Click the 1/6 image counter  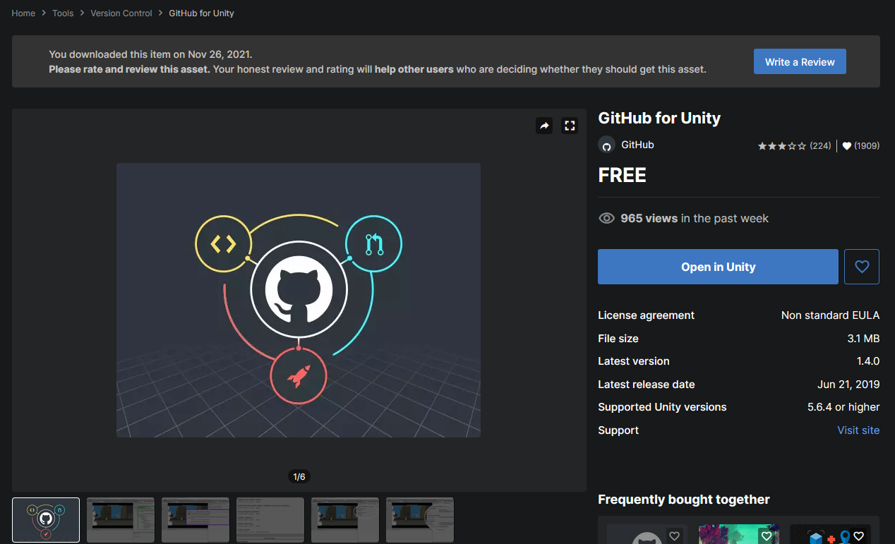tap(299, 477)
